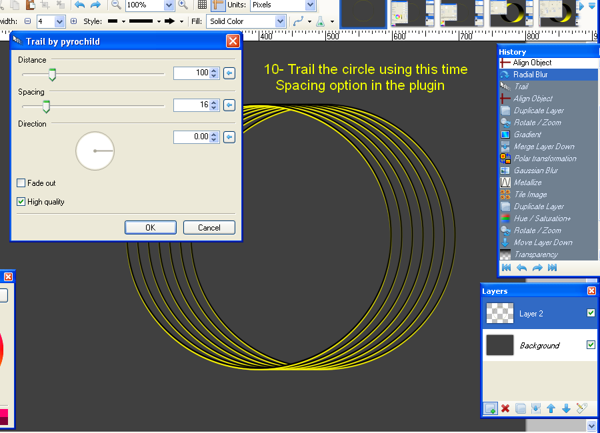Close the Trail by pyrochild dialog
600x433 pixels.
233,41
